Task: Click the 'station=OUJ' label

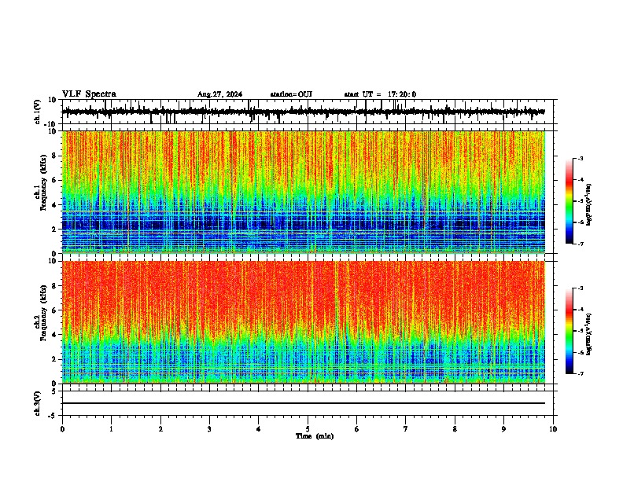Action: 291,94
